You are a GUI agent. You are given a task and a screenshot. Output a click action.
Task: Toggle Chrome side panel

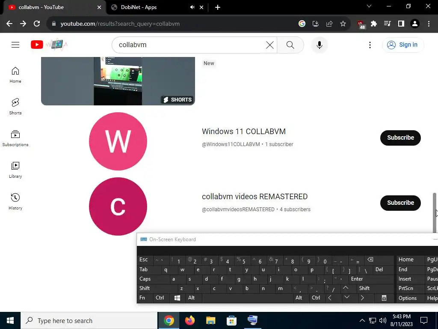click(x=401, y=24)
